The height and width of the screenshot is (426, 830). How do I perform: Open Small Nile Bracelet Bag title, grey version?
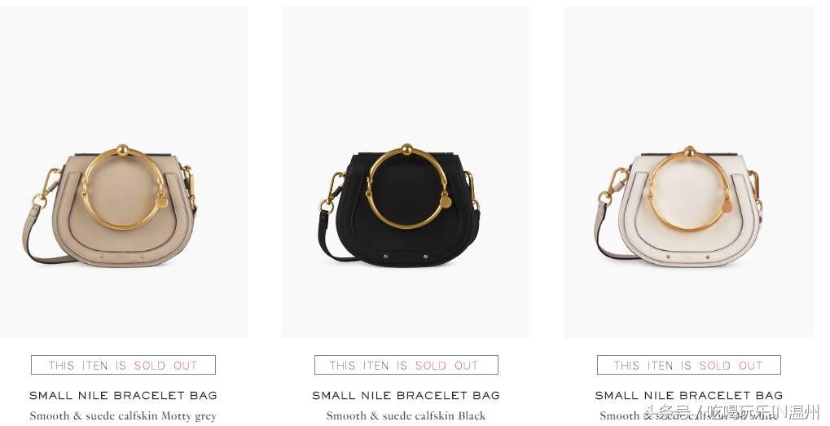[123, 395]
